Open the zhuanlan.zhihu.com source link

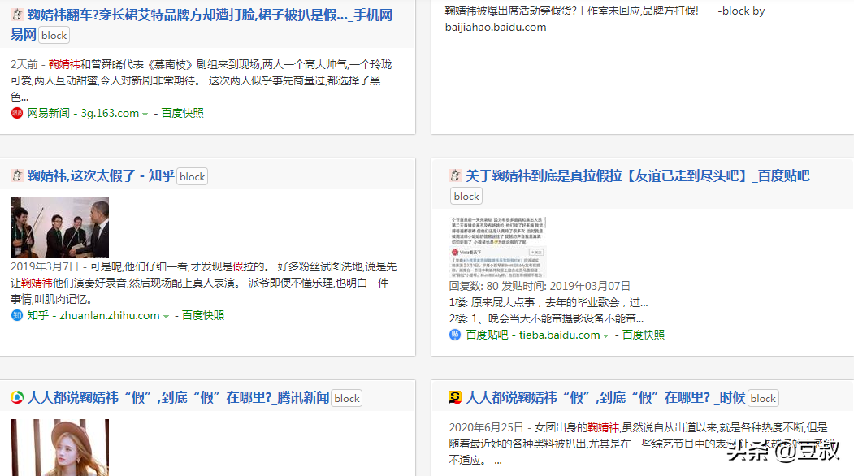110,315
